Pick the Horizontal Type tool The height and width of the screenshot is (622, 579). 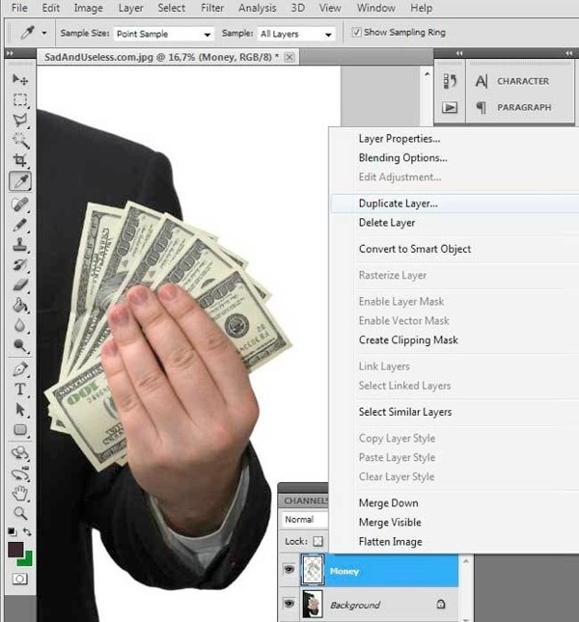20,389
